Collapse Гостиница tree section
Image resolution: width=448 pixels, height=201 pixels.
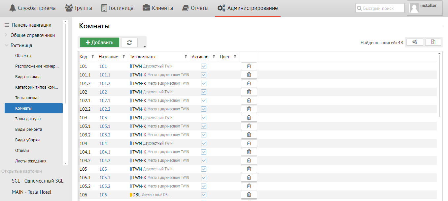(6, 45)
